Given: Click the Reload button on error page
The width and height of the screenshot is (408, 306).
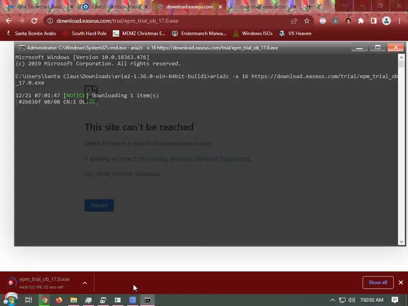Looking at the screenshot, I should pyautogui.click(x=99, y=205).
